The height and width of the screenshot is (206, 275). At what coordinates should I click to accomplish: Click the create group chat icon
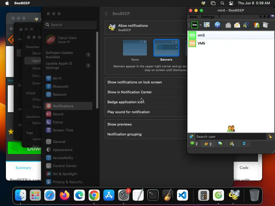click(x=246, y=25)
